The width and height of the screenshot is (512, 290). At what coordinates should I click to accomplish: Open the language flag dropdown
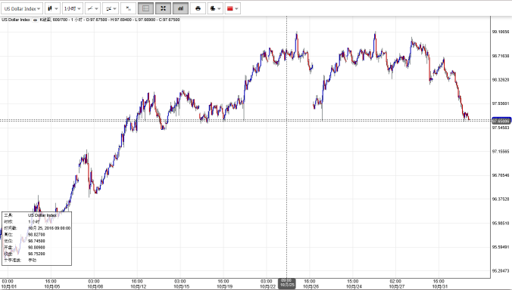233,8
